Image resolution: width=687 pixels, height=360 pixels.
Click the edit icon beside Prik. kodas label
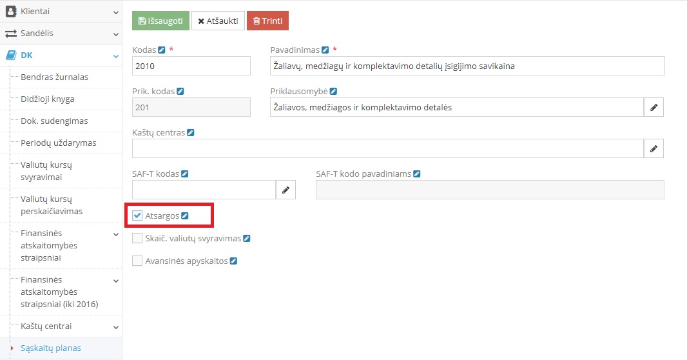coord(180,91)
